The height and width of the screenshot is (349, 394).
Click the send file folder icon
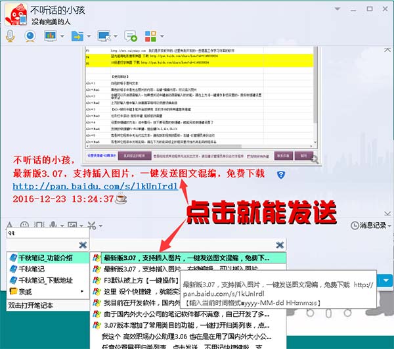tap(77, 36)
